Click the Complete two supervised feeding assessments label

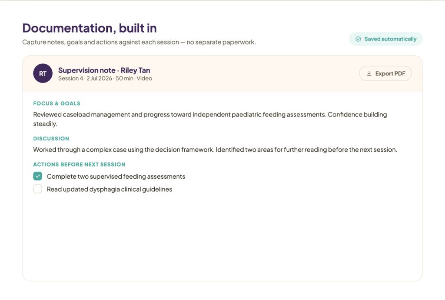(x=116, y=177)
